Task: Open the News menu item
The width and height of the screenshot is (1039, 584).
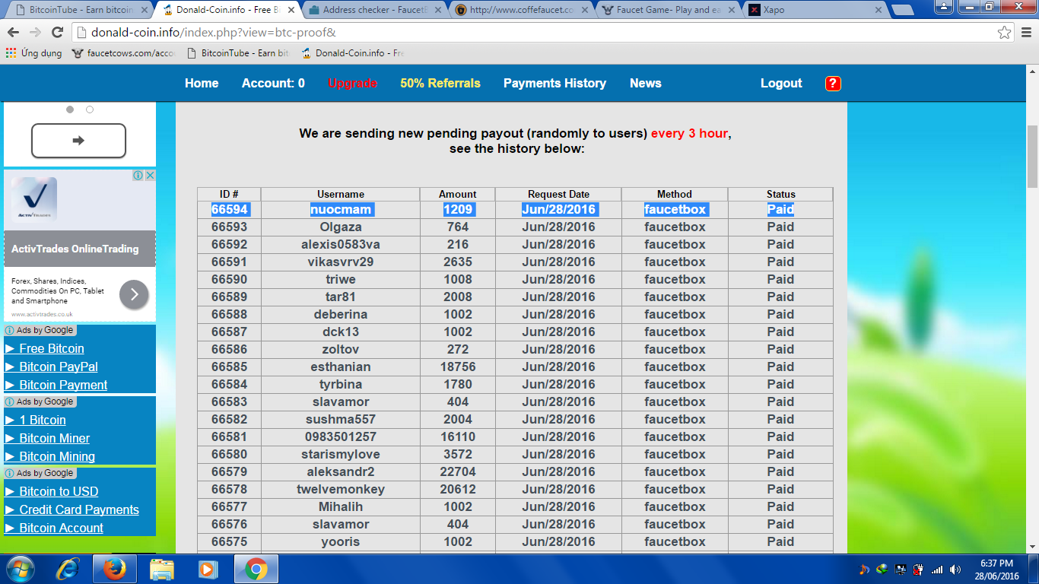Action: pyautogui.click(x=645, y=84)
